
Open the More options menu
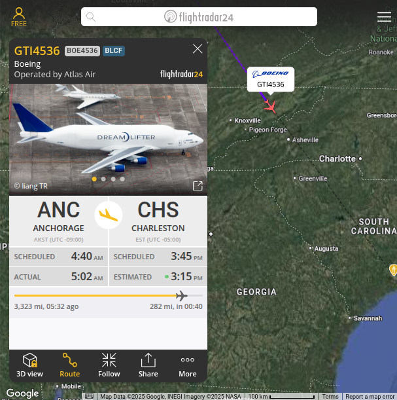188,365
